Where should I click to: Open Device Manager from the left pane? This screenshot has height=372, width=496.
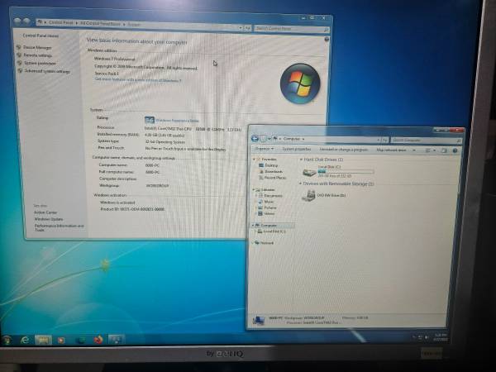[x=37, y=48]
